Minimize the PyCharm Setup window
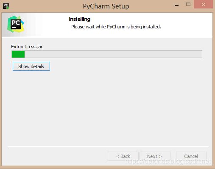 coord(177,6)
